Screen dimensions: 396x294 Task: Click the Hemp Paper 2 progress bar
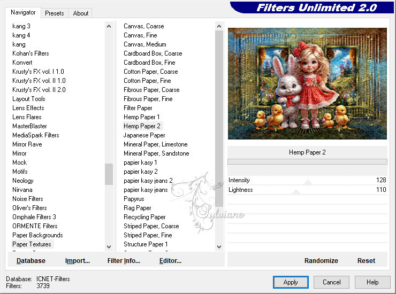tap(307, 162)
